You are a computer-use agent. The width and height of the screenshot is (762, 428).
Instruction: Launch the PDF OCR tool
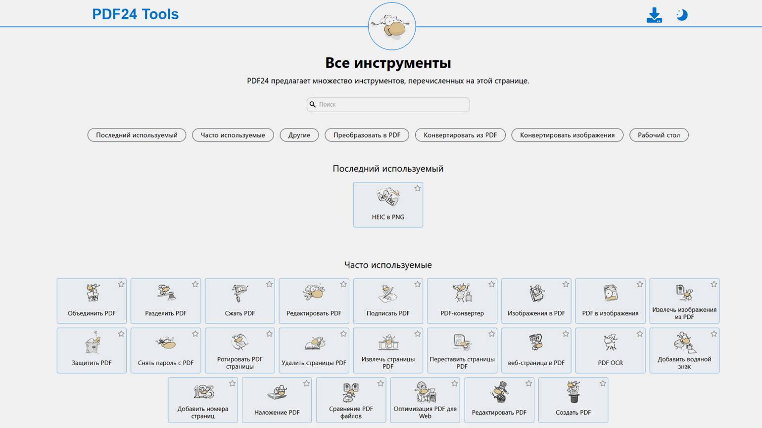(x=610, y=350)
